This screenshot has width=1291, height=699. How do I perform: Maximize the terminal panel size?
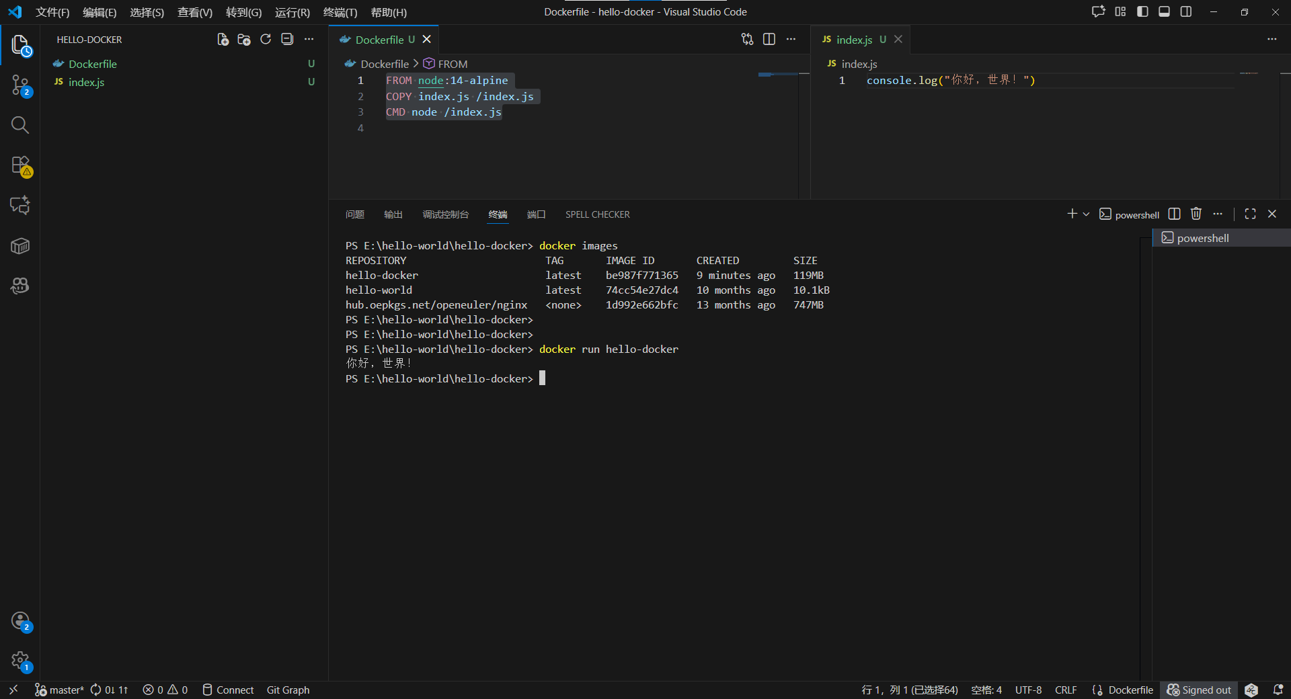[1251, 214]
